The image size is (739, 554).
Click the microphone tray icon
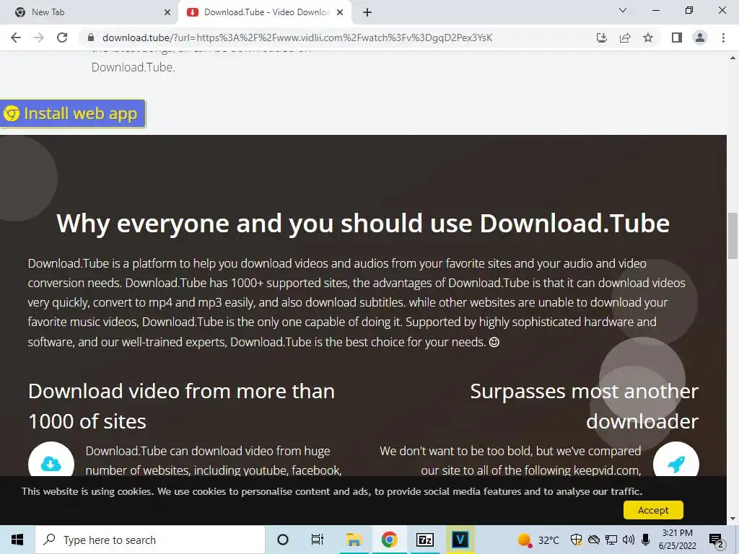[646, 540]
